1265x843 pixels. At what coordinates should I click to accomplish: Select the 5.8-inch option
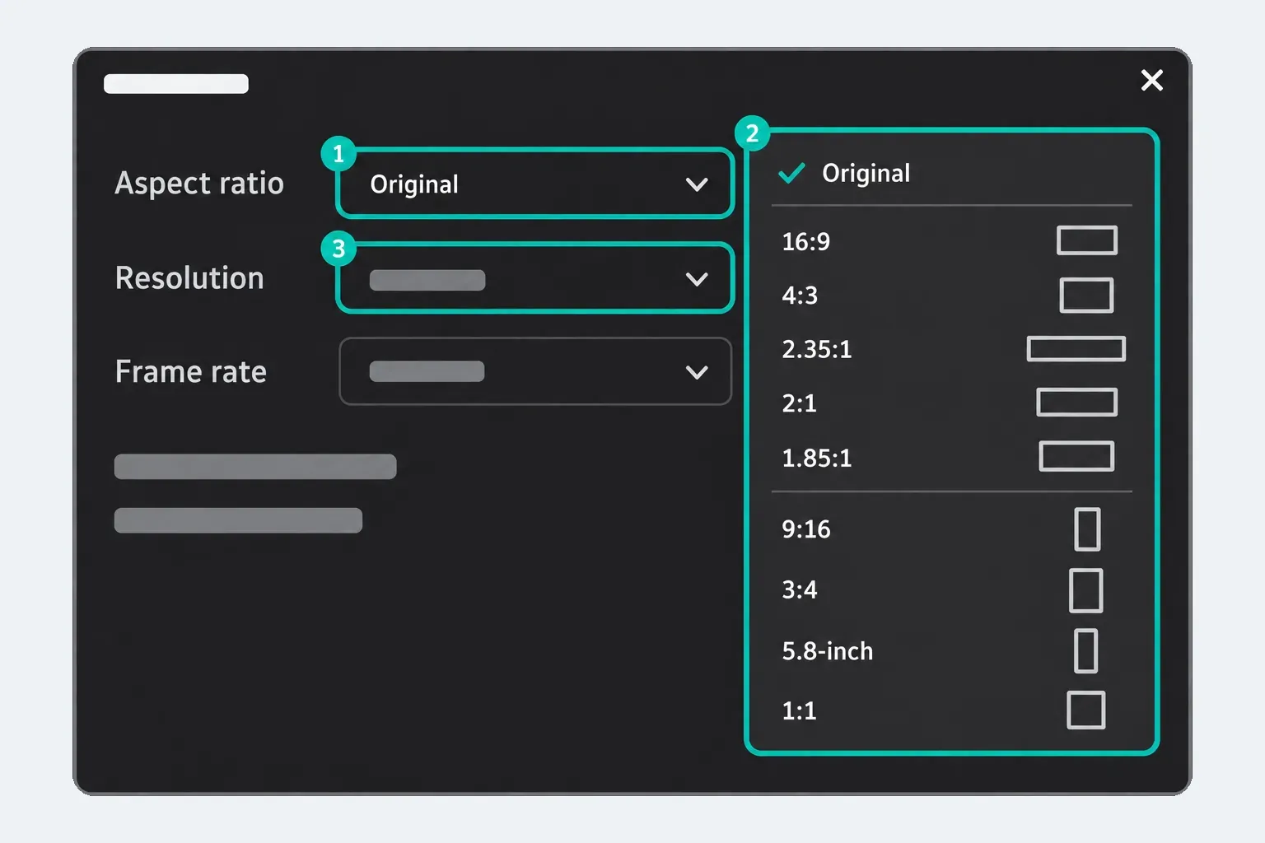coord(951,650)
